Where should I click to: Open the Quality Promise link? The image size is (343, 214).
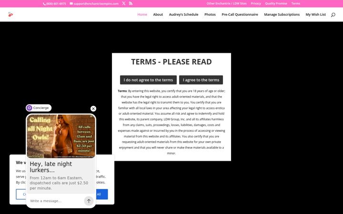click(x=276, y=3)
